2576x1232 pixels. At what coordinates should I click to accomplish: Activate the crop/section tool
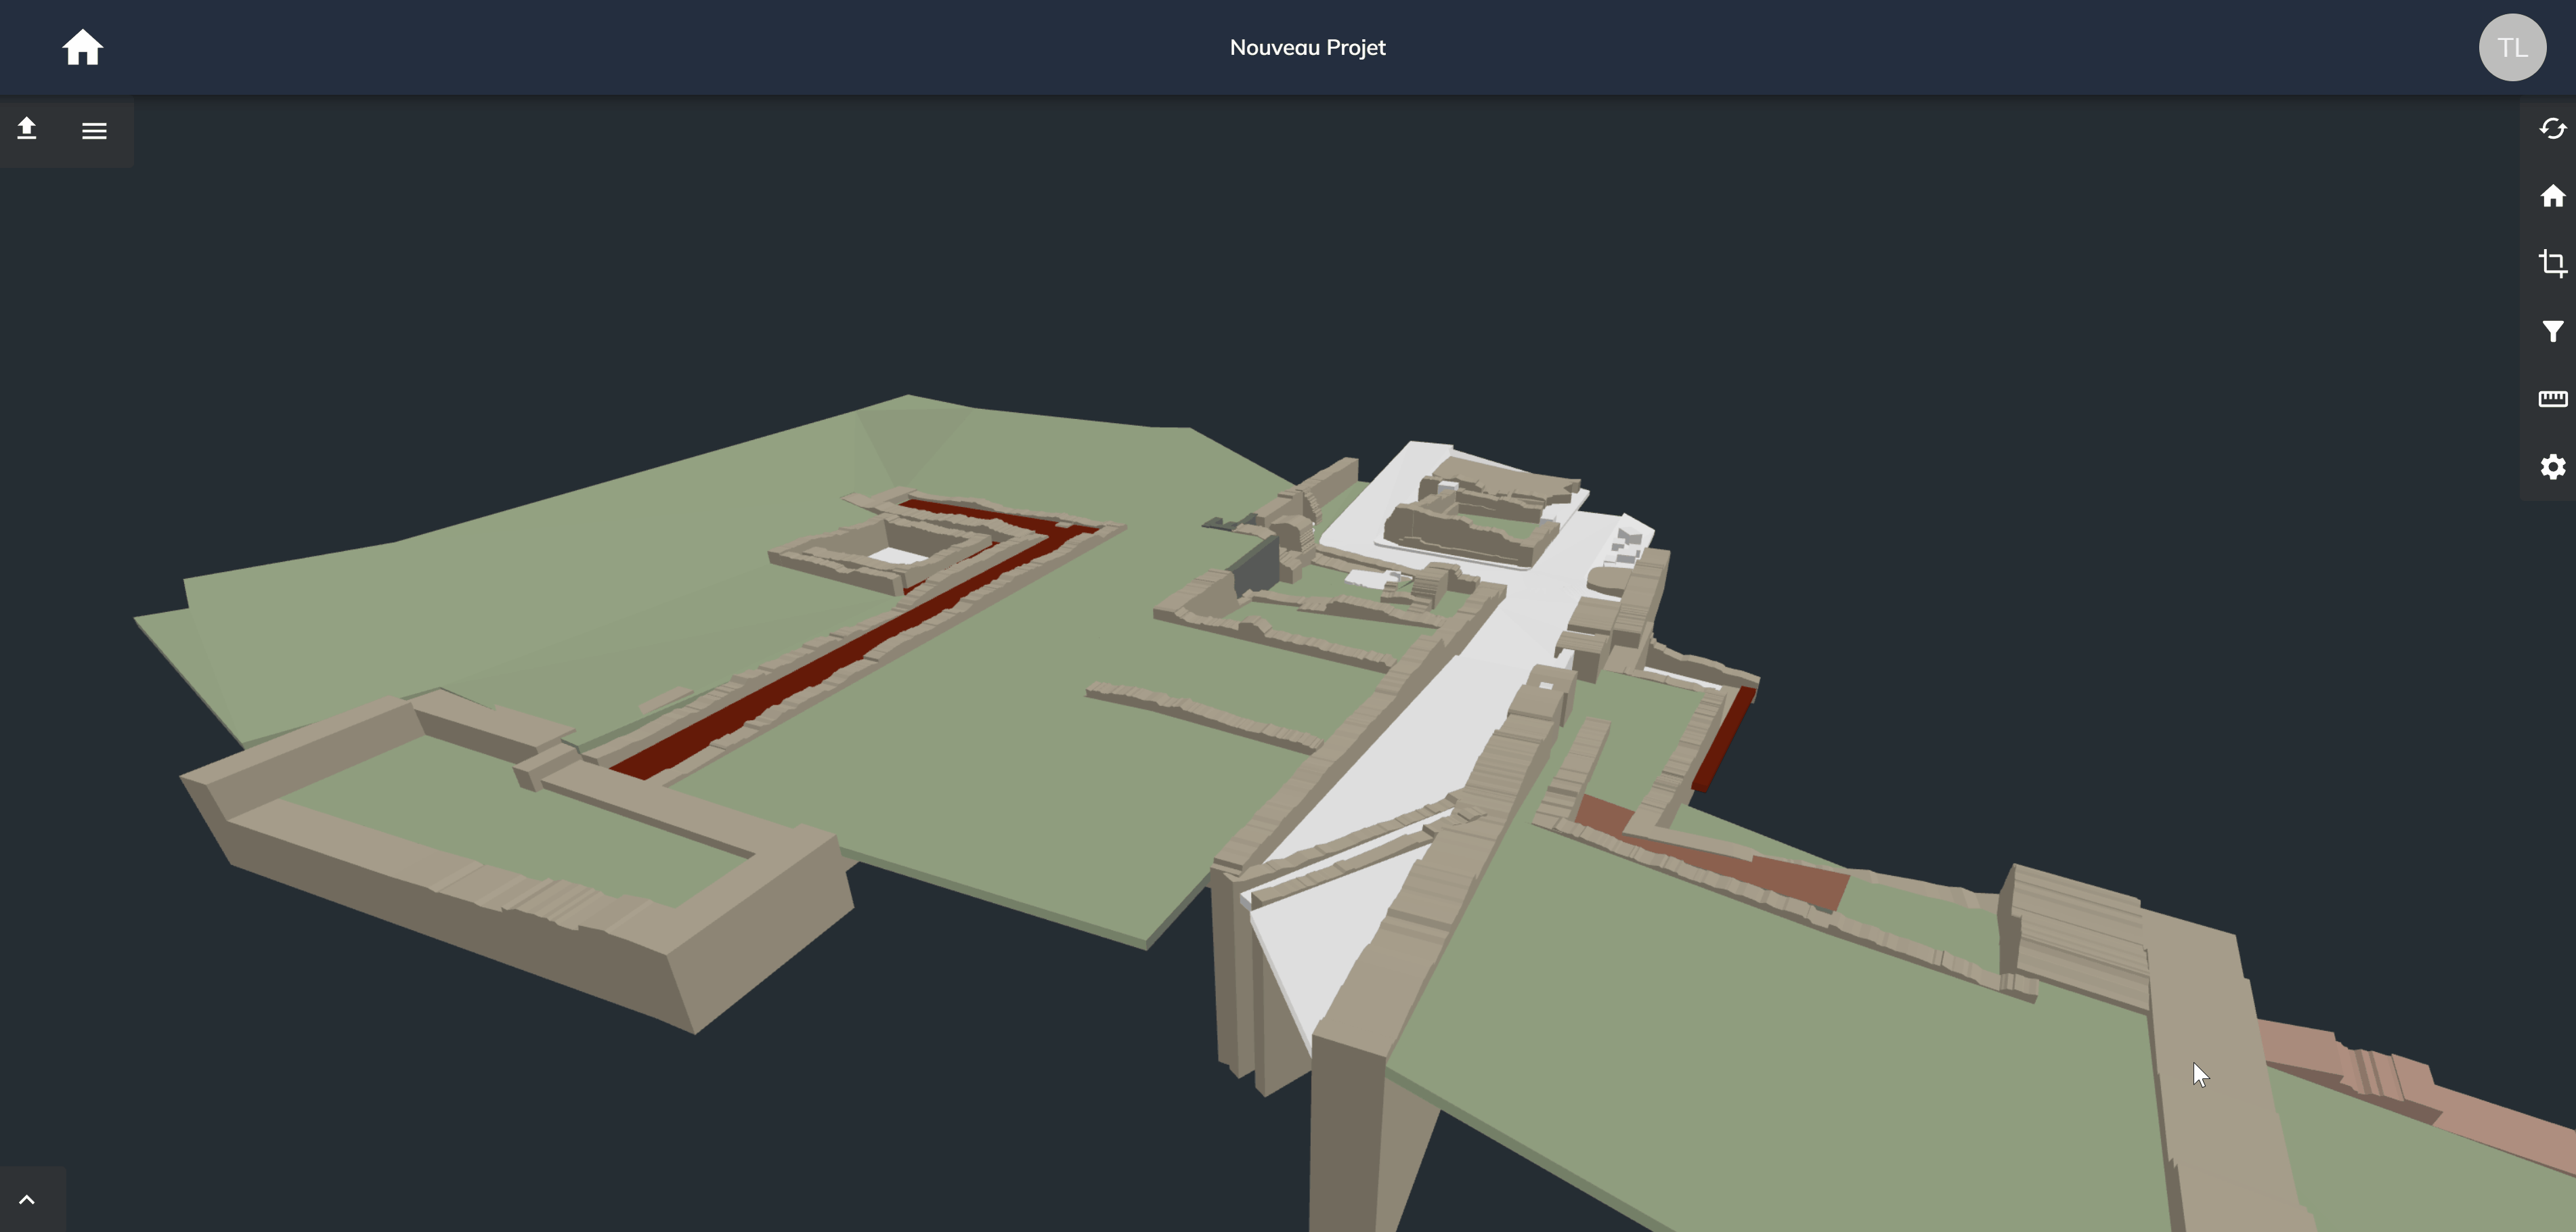2552,263
